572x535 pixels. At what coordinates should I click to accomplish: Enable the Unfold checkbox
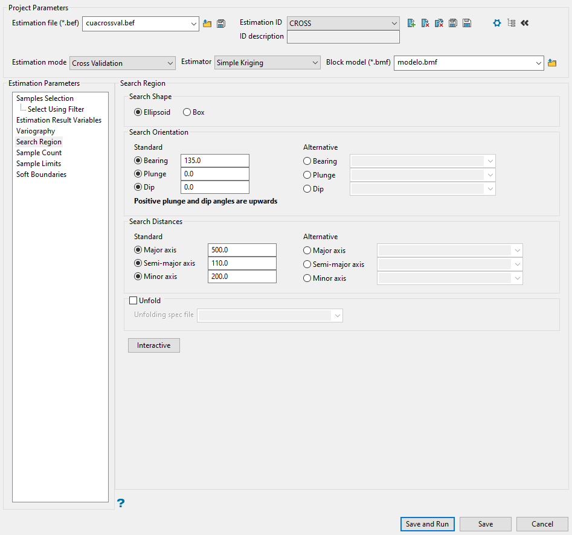tap(133, 301)
